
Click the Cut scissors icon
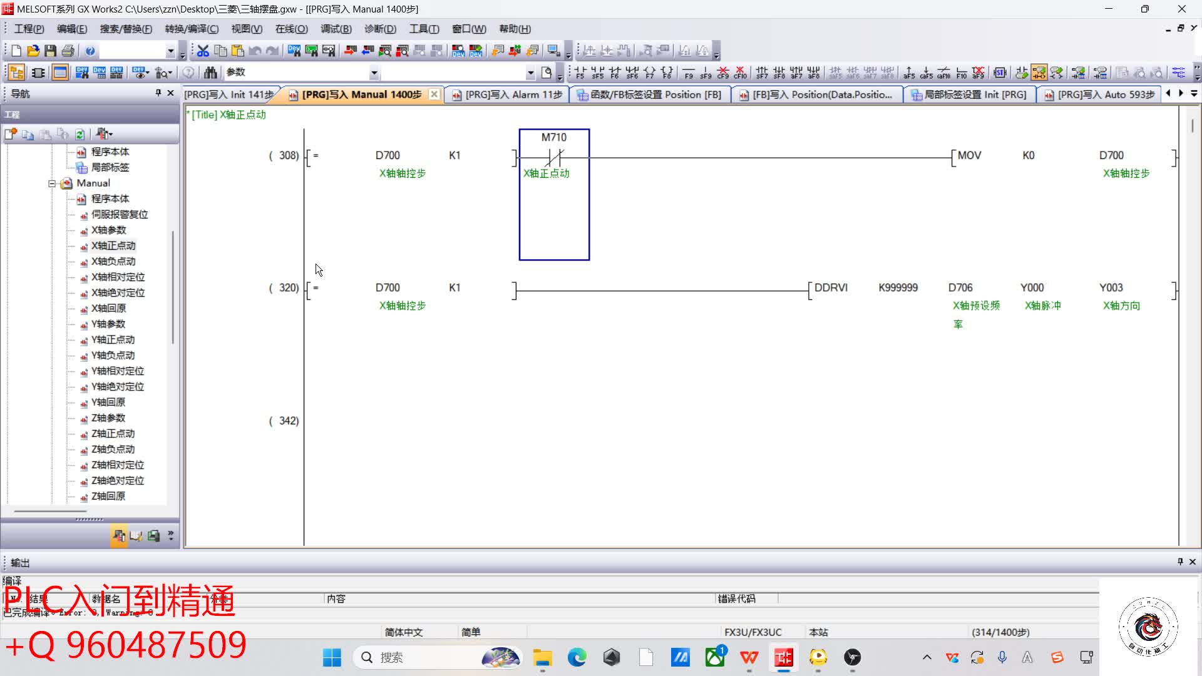203,51
